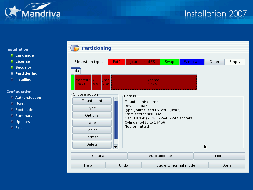
Task: Click the Updates step in the sidebar
Action: (x=23, y=122)
